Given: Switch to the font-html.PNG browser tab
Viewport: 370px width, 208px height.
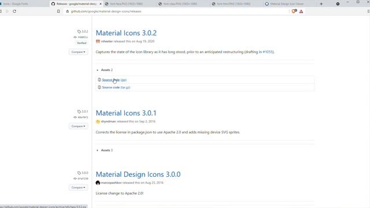Looking at the screenshot, I should pyautogui.click(x=233, y=4).
